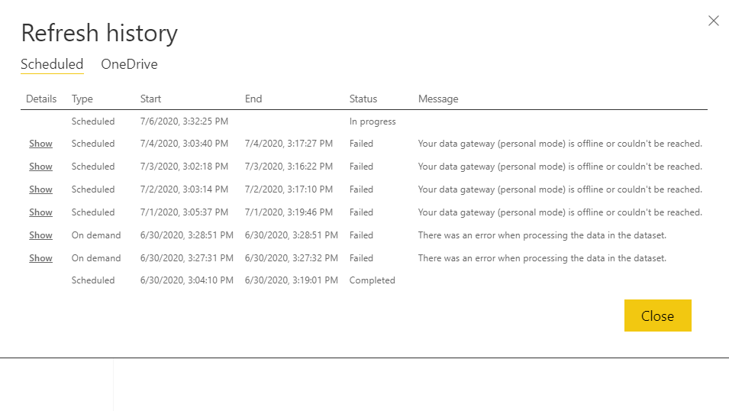Click the Refresh history dialog title
The width and height of the screenshot is (729, 411).
pyautogui.click(x=99, y=33)
